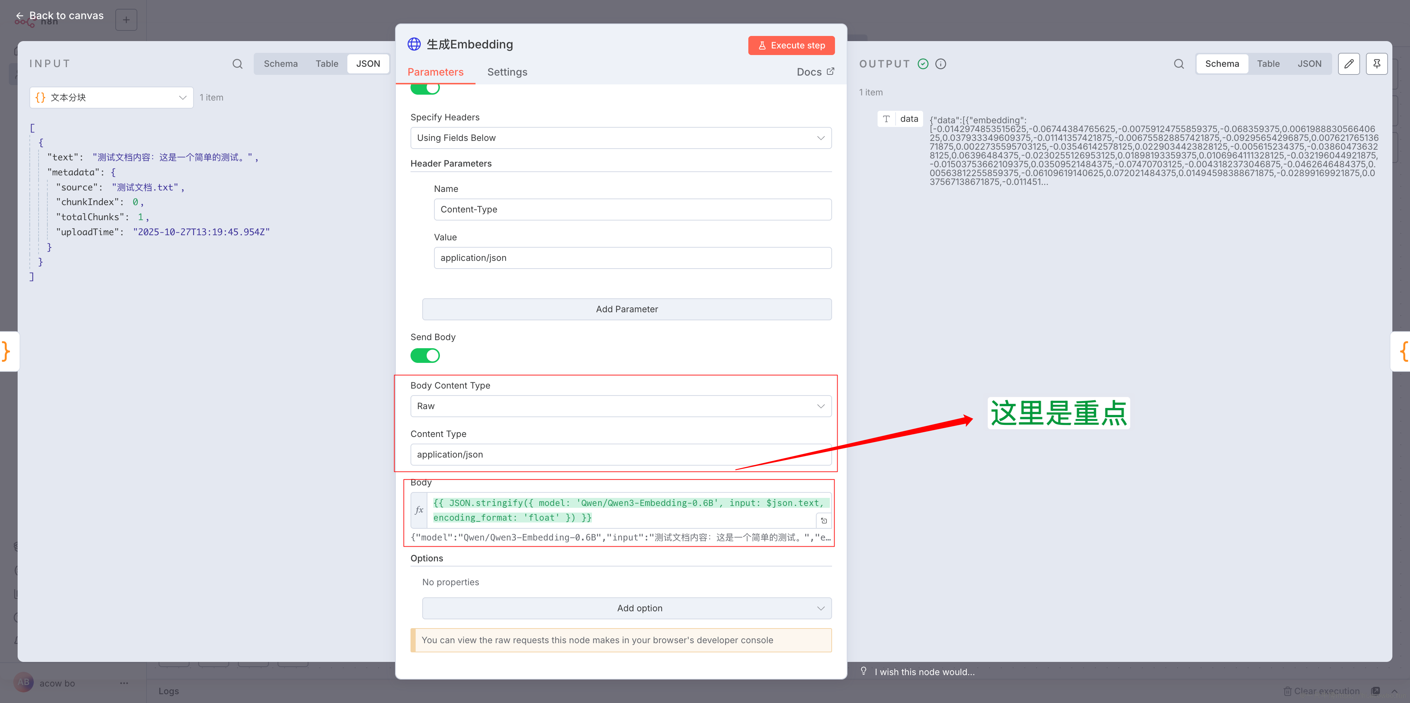Open the Specify Headers dropdown
This screenshot has width=1410, height=703.
click(x=620, y=138)
